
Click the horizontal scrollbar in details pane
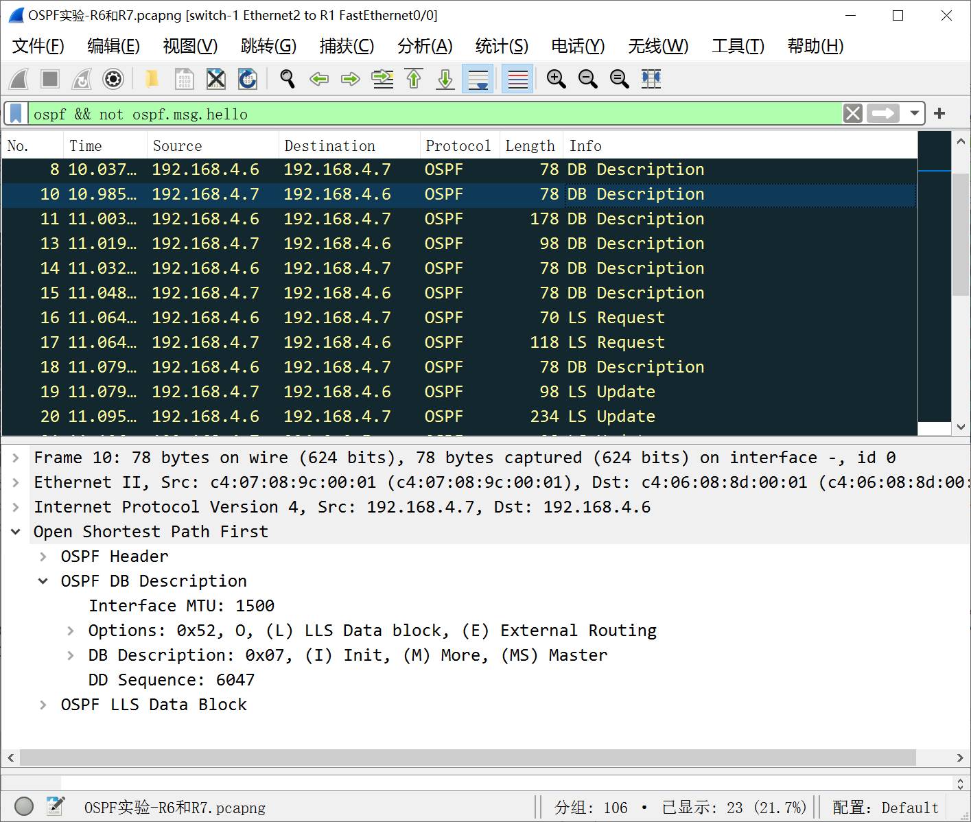point(467,758)
